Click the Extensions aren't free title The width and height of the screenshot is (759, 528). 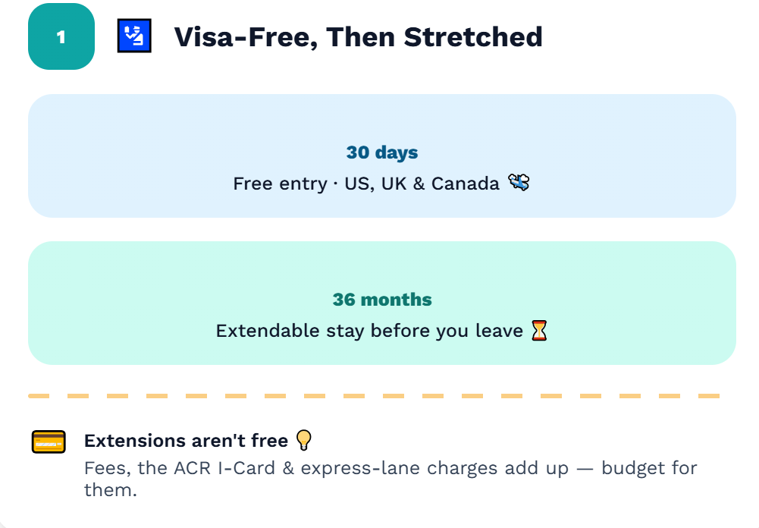click(x=186, y=441)
